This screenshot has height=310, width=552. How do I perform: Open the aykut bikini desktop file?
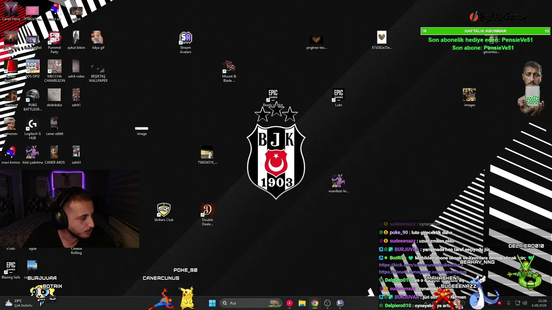click(76, 40)
